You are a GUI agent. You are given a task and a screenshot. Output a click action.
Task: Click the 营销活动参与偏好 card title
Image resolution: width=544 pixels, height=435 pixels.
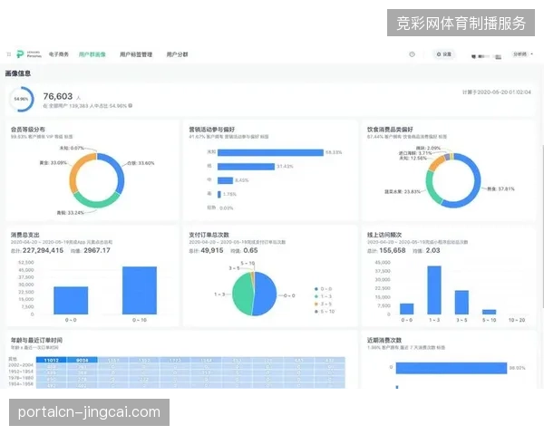tap(211, 130)
